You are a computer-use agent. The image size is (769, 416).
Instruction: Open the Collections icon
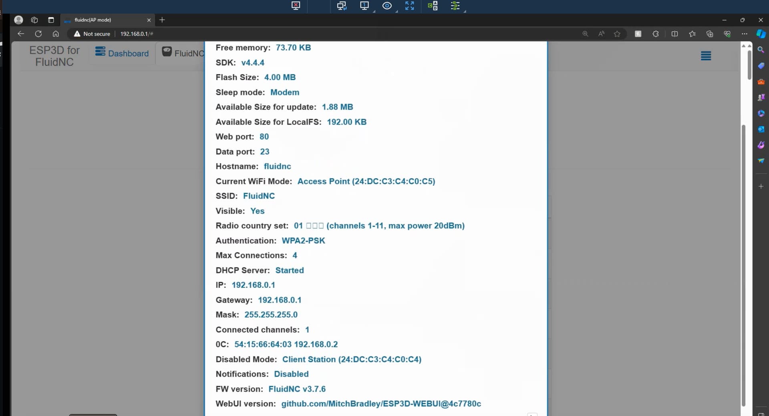pyautogui.click(x=710, y=34)
